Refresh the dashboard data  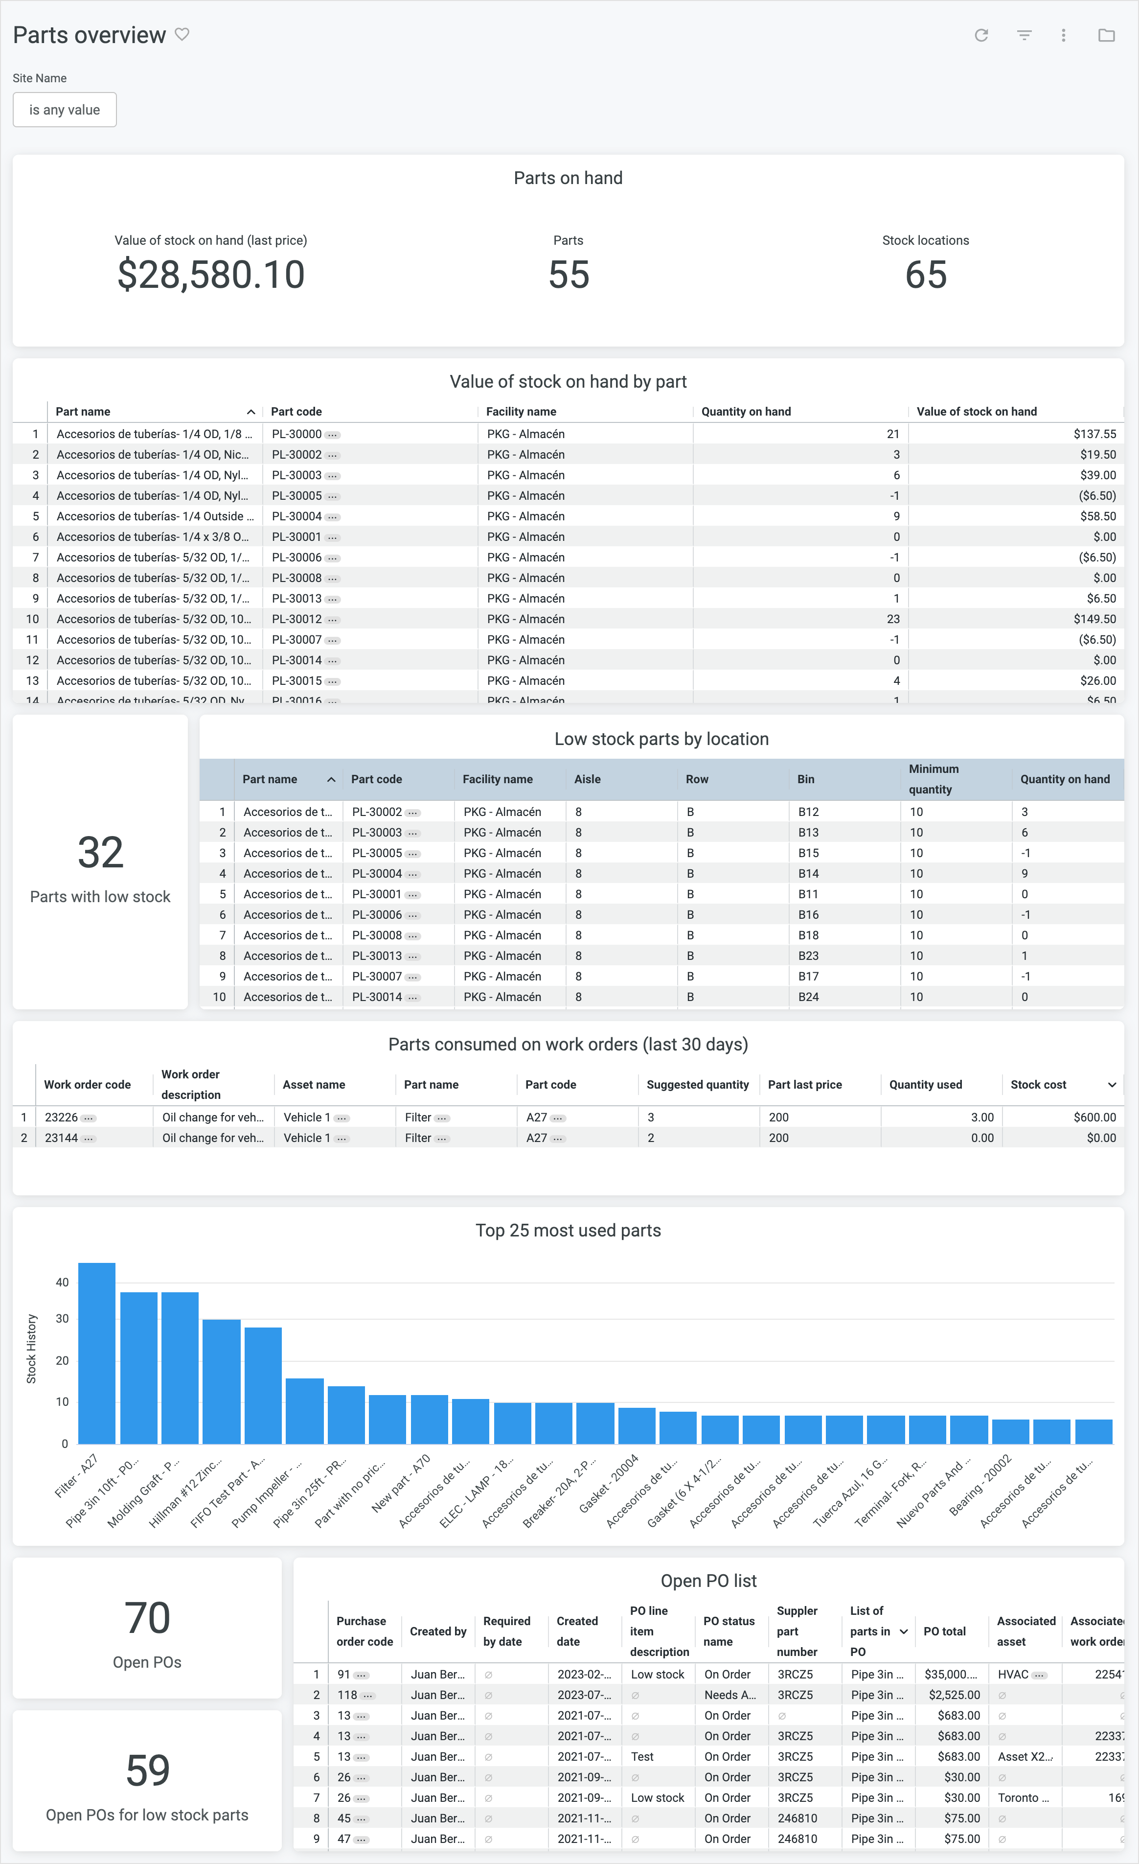(x=981, y=35)
